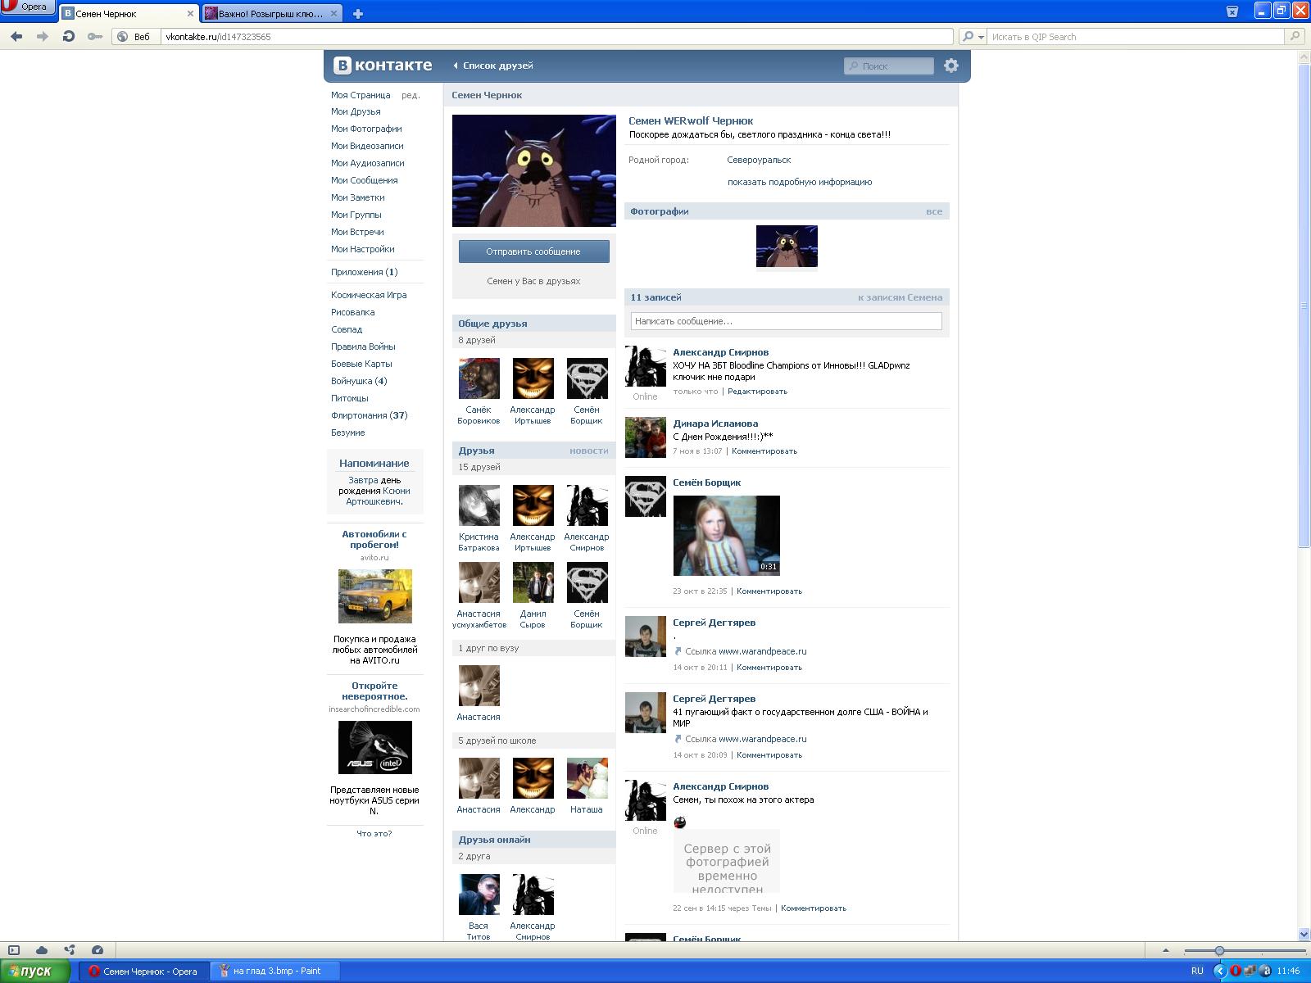Switch to Paint in the taskbar

pyautogui.click(x=275, y=971)
